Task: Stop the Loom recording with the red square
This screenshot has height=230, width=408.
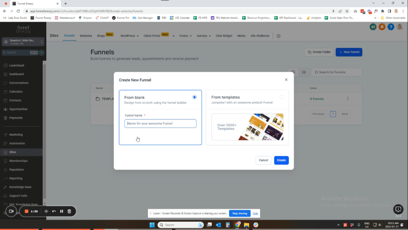Action: click(26, 211)
